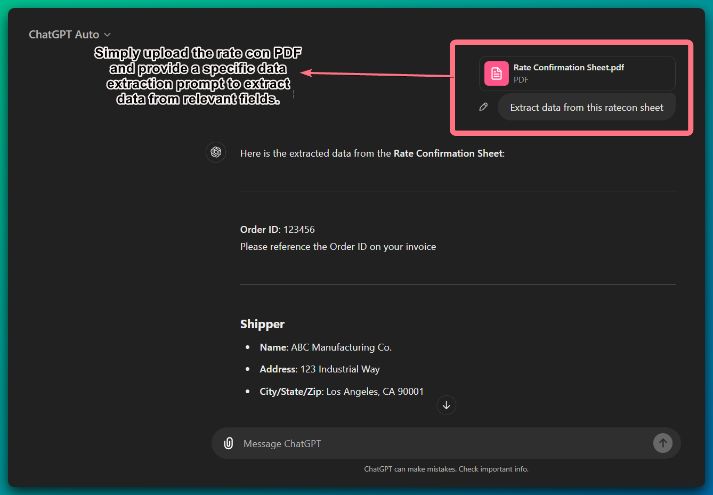713x495 pixels.
Task: Click the PDF label under the filename
Action: (x=521, y=80)
